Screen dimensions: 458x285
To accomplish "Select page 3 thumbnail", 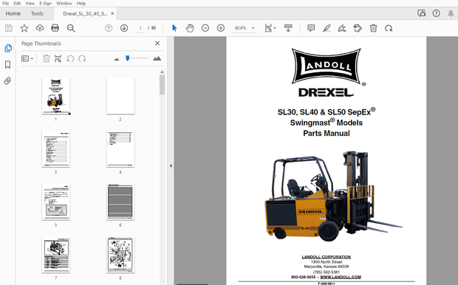I will (x=56, y=149).
